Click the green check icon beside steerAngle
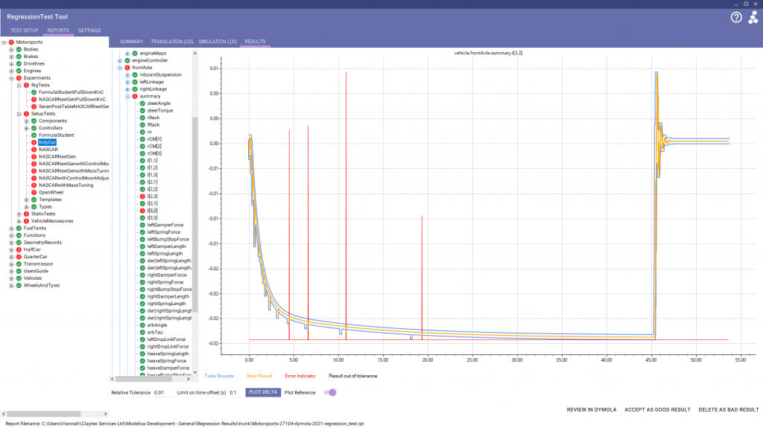The width and height of the screenshot is (763, 428). 142,103
